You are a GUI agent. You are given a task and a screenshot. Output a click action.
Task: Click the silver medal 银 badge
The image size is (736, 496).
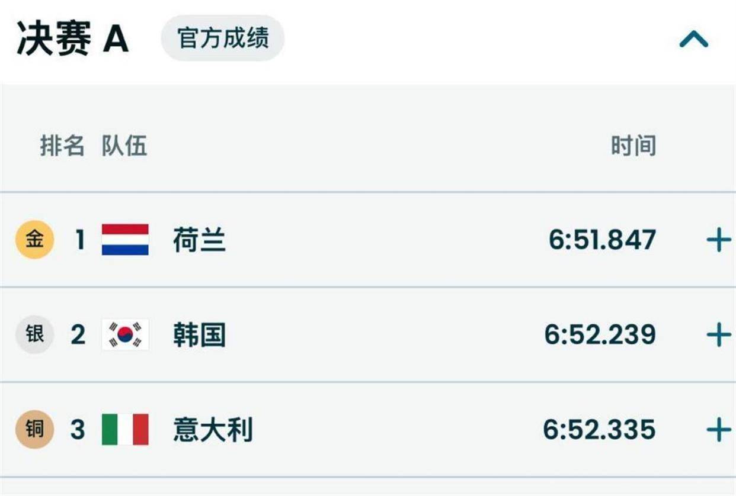point(34,334)
